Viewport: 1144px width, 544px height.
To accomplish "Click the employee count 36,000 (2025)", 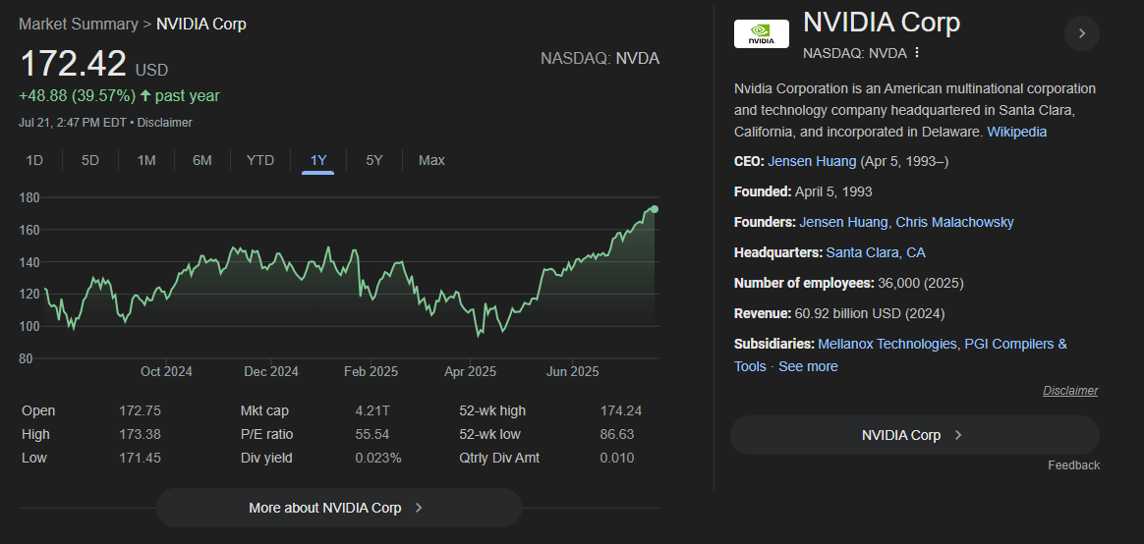I will pos(921,283).
